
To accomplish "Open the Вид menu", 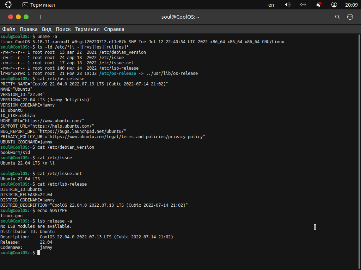I will 47,29.
